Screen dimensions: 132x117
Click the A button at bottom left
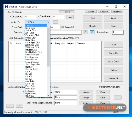pos(19,106)
